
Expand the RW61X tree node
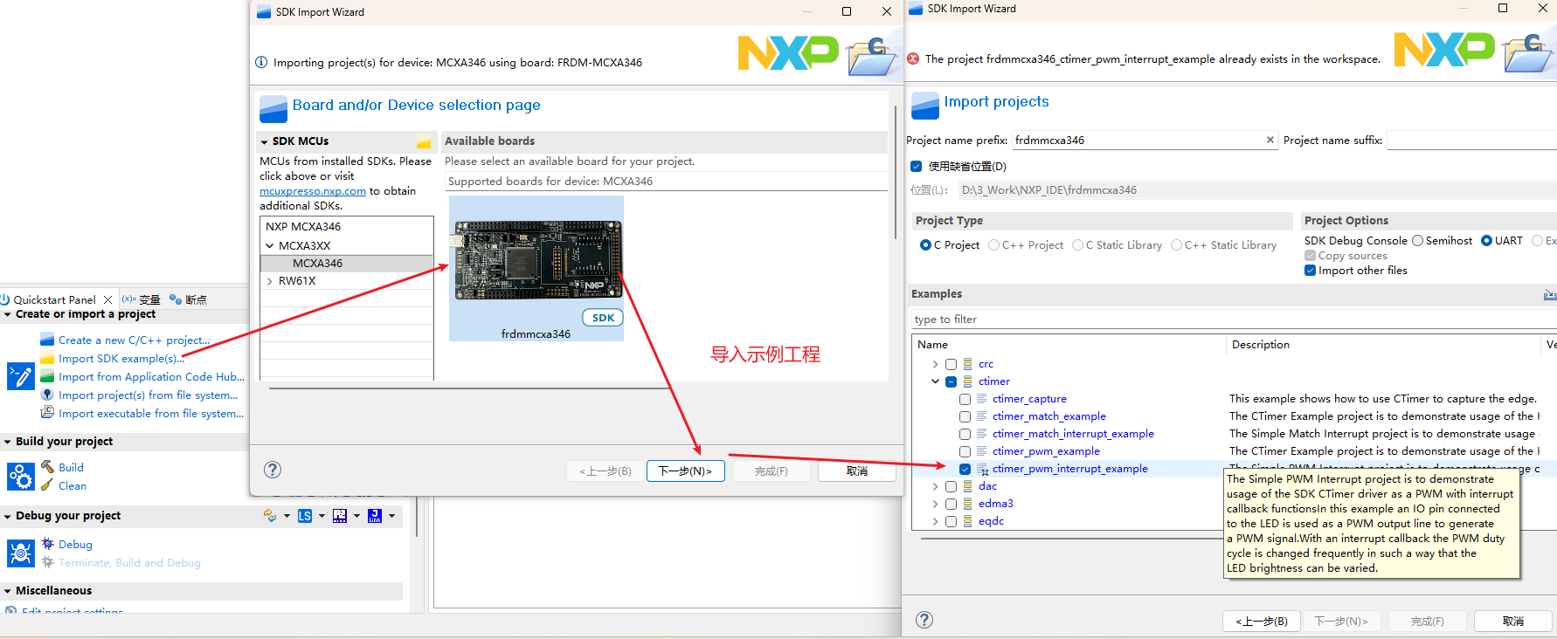tap(269, 281)
